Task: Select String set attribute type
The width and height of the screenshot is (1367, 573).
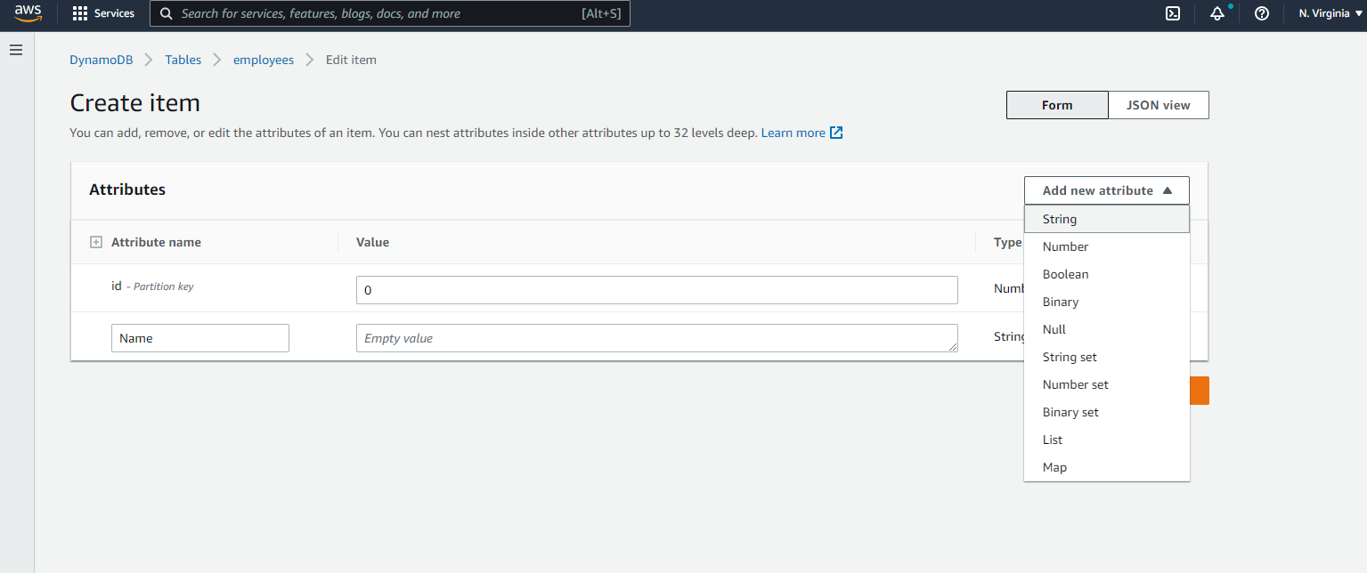Action: [x=1107, y=357]
